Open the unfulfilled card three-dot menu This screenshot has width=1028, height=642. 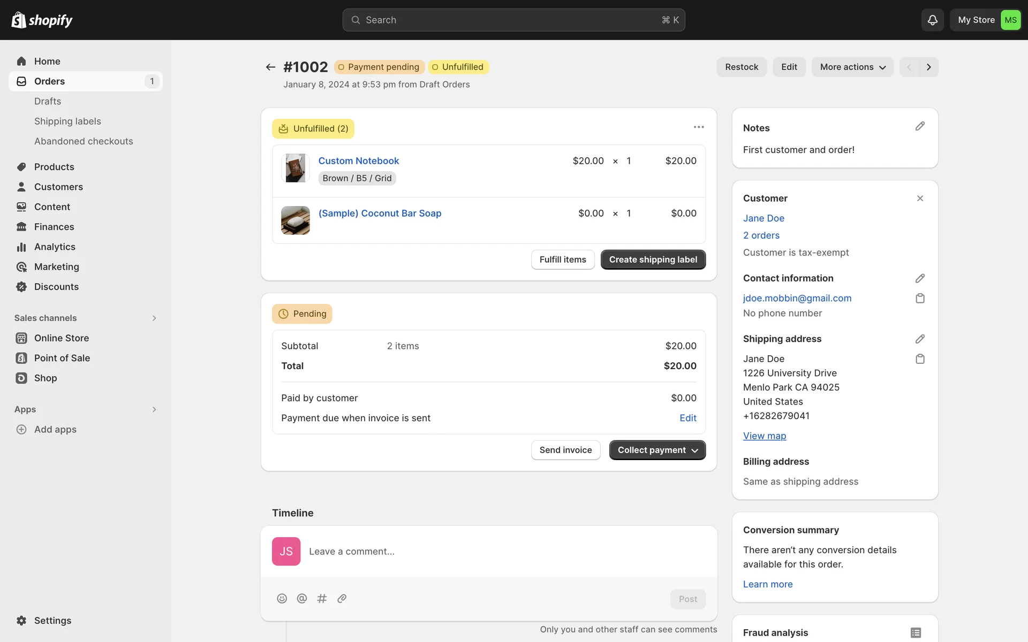(699, 127)
